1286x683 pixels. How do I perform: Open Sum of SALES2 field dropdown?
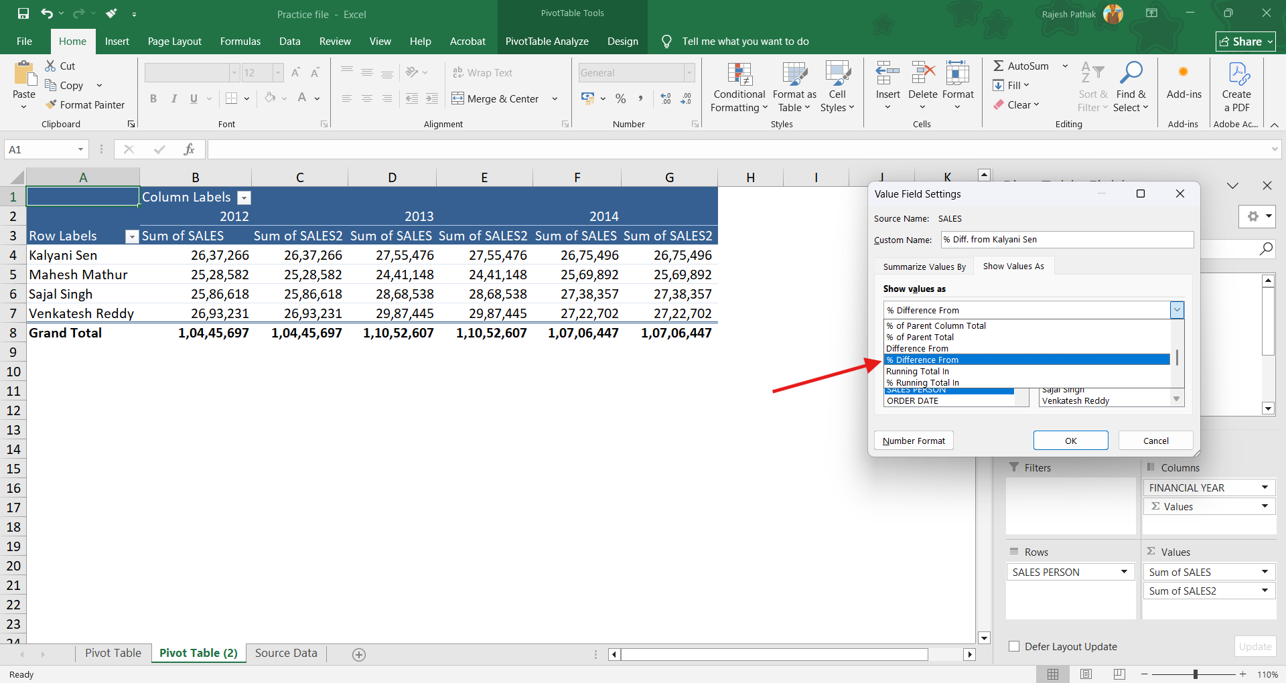(1265, 591)
